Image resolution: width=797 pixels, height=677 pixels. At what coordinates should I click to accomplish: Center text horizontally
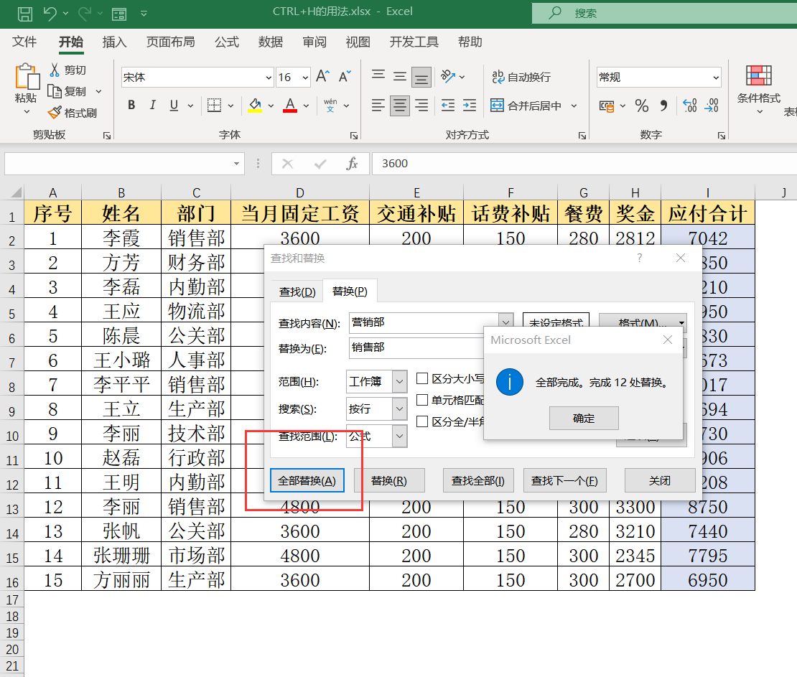point(400,106)
